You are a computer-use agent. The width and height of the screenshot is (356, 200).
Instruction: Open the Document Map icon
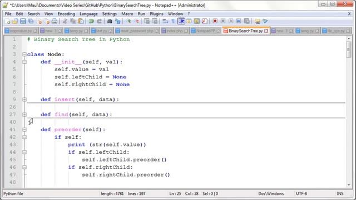tap(196, 21)
